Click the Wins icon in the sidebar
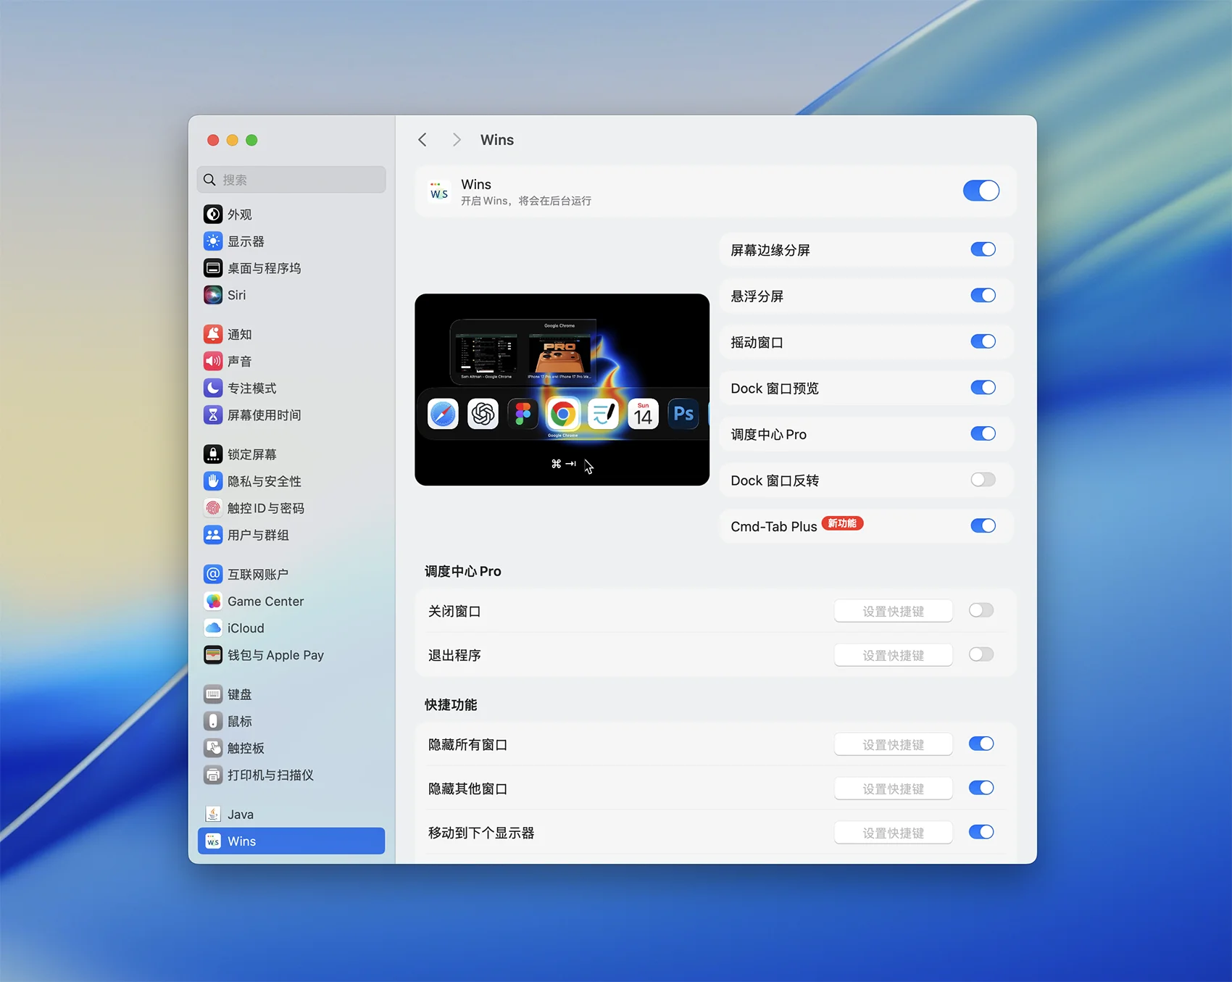 213,841
